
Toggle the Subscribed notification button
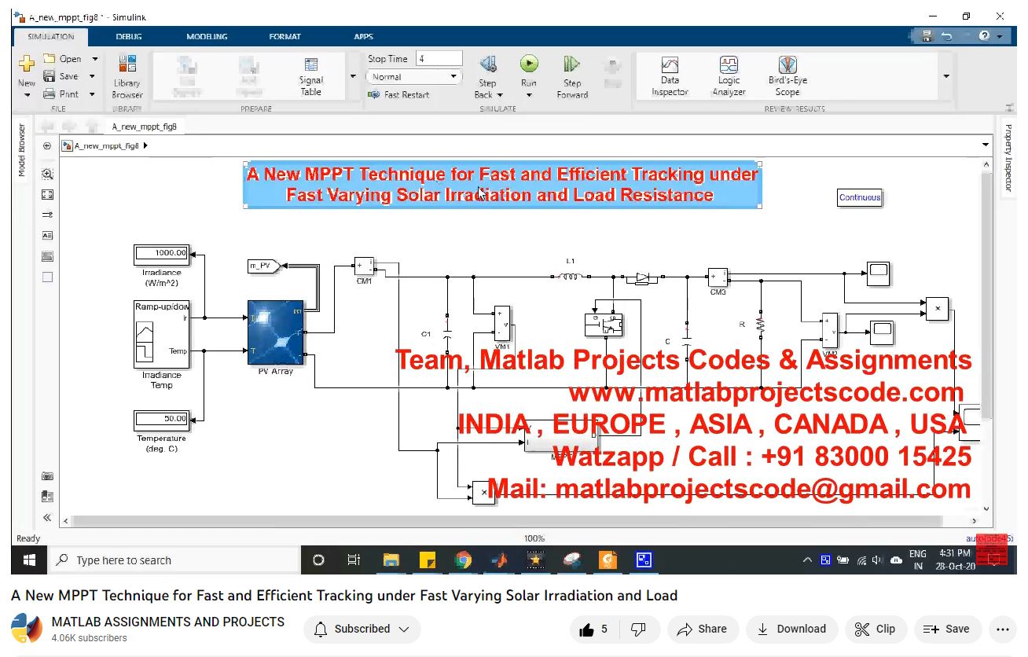click(362, 629)
